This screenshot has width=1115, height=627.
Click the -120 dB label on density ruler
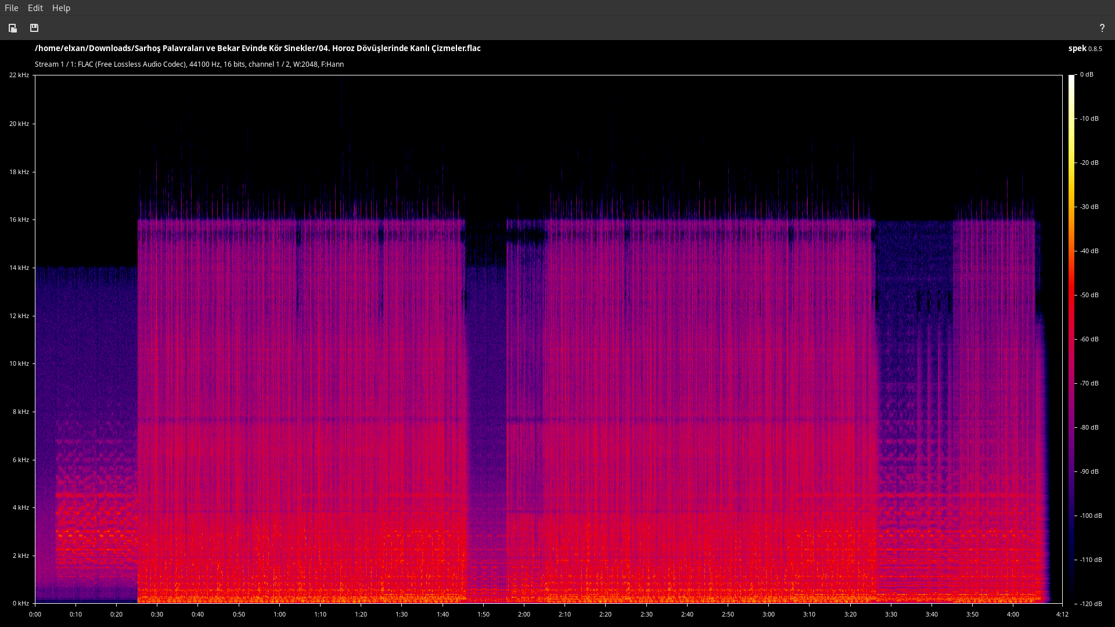[x=1091, y=604]
